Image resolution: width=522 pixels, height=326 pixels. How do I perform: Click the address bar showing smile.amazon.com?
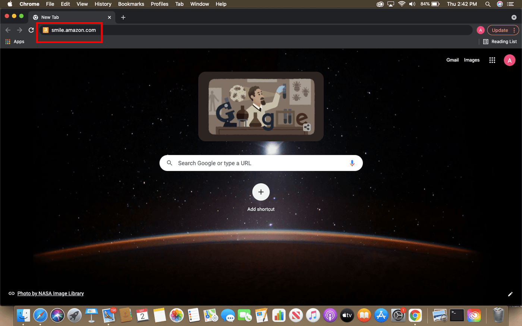[x=255, y=30]
